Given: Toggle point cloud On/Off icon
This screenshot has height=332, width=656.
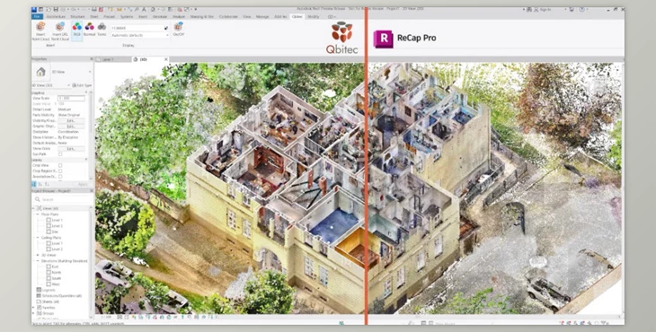Looking at the screenshot, I should pyautogui.click(x=179, y=27).
